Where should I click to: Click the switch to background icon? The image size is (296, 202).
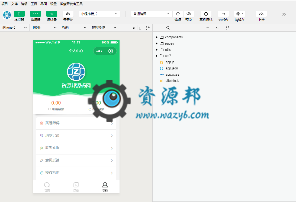pyautogui.click(x=223, y=14)
